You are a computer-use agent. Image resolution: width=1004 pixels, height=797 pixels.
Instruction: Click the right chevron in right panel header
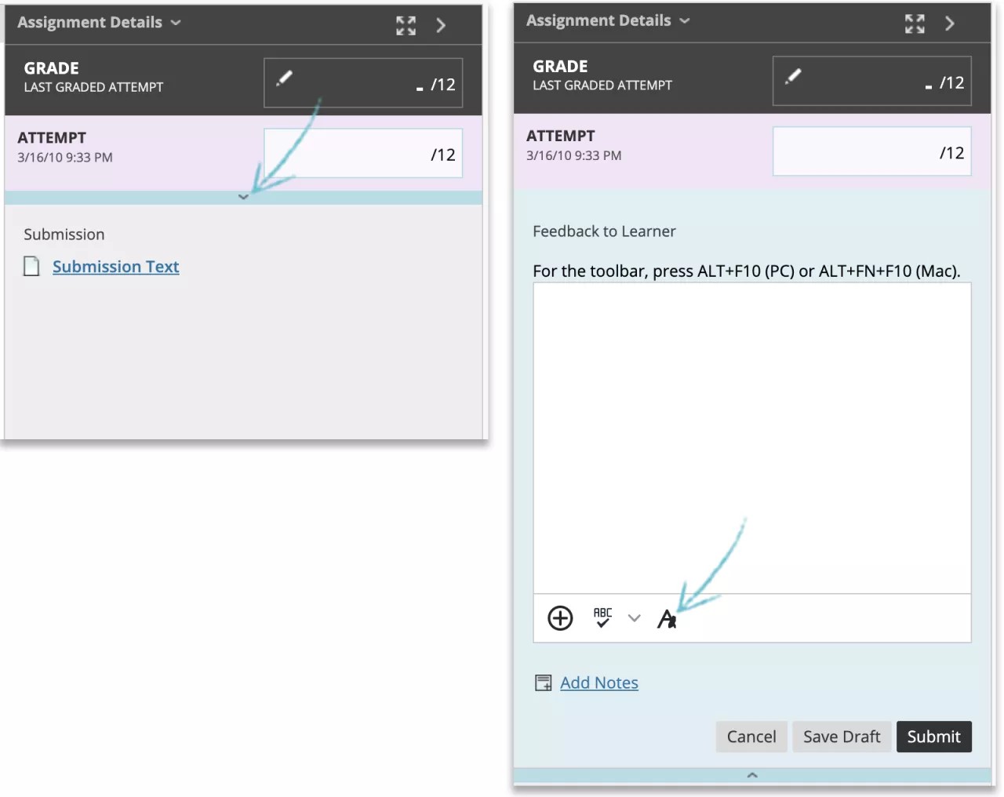pos(949,24)
